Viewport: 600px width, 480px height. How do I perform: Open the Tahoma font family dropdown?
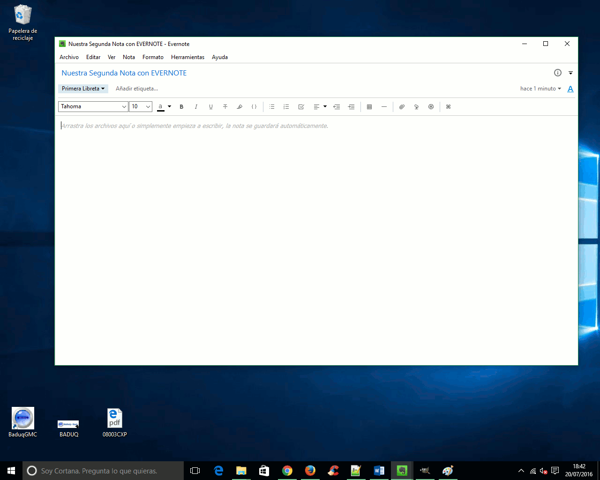pos(93,106)
